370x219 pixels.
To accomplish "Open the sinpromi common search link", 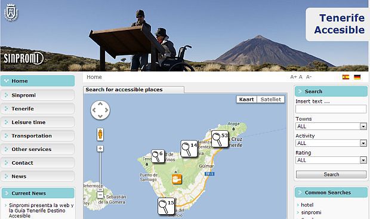I will click(312, 212).
